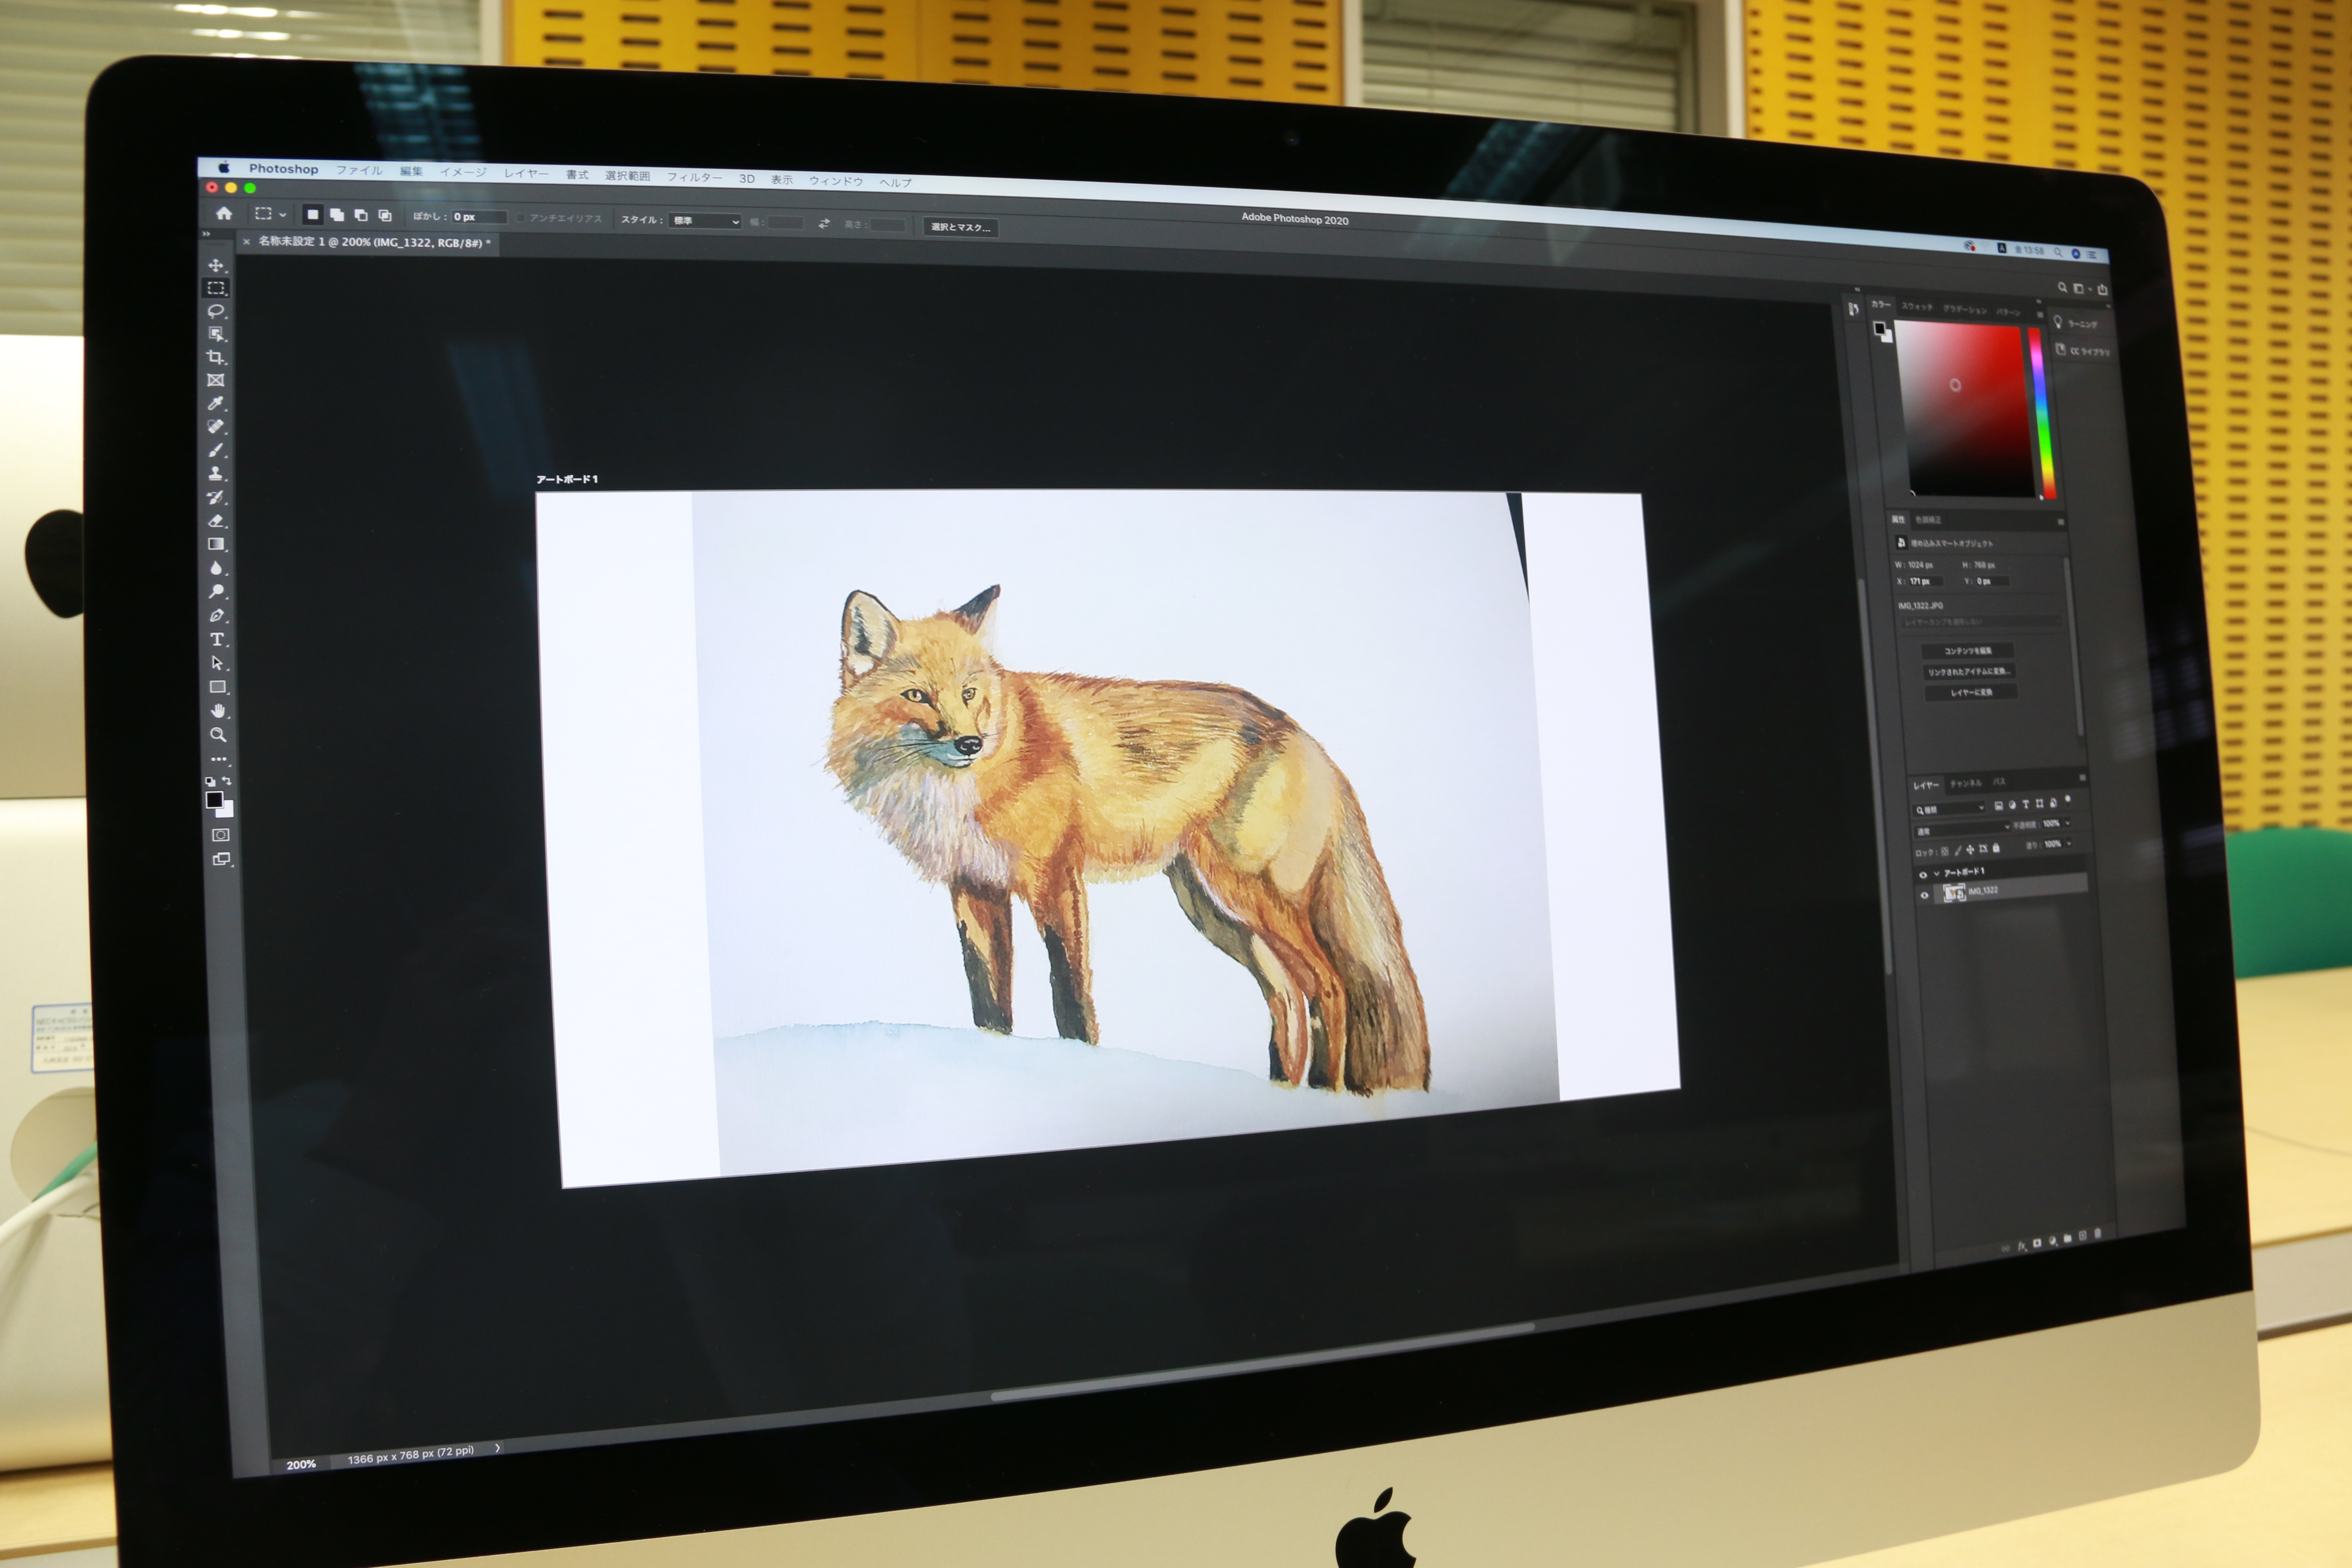Viewport: 2352px width, 1568px height.
Task: Toggle Lock transparent pixels icon
Action: click(x=1945, y=851)
